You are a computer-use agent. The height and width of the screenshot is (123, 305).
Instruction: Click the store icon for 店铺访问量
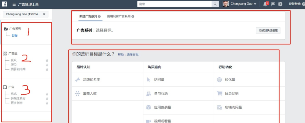click(x=219, y=107)
